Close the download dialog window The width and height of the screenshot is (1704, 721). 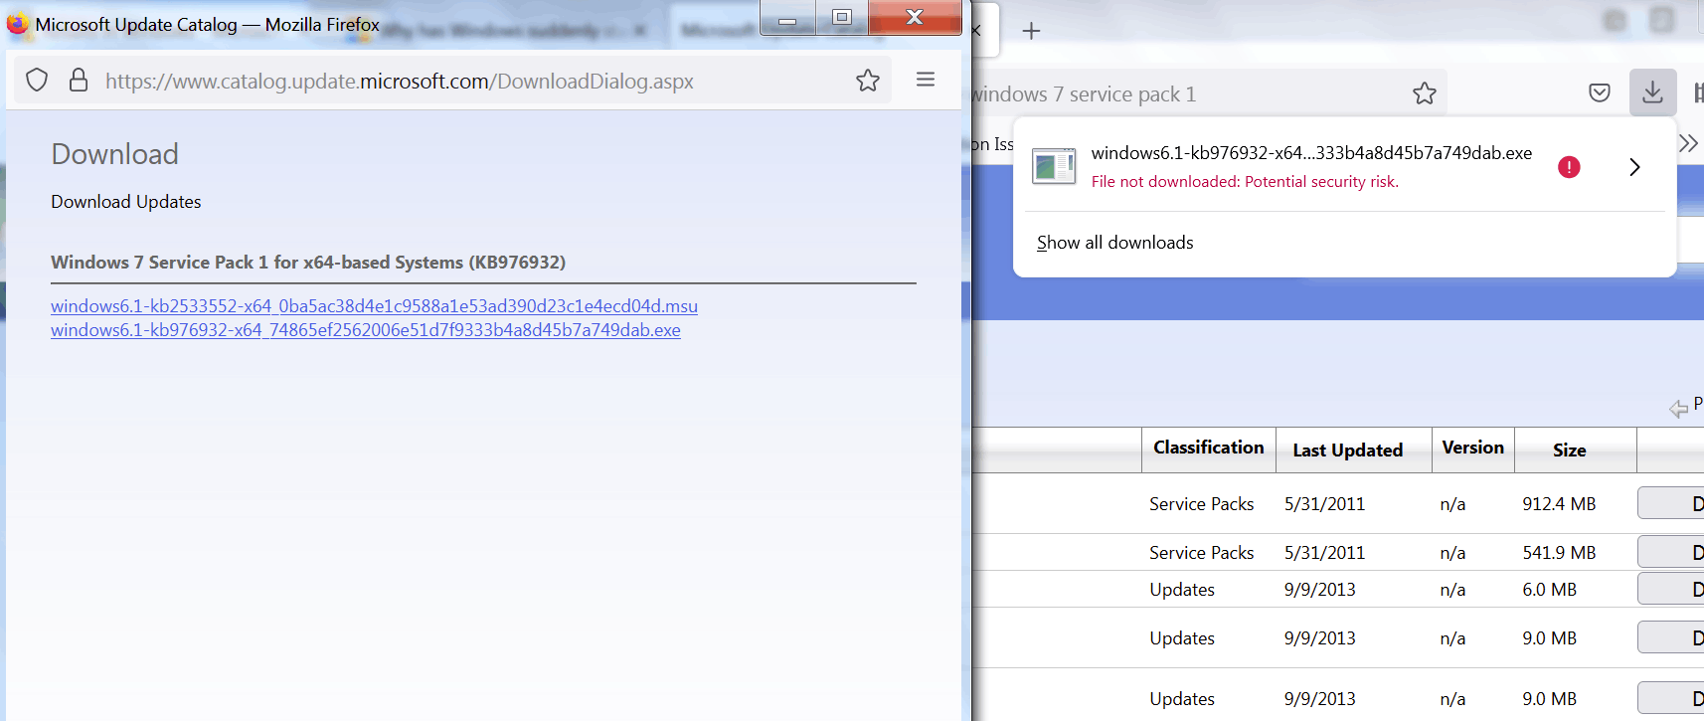click(915, 18)
